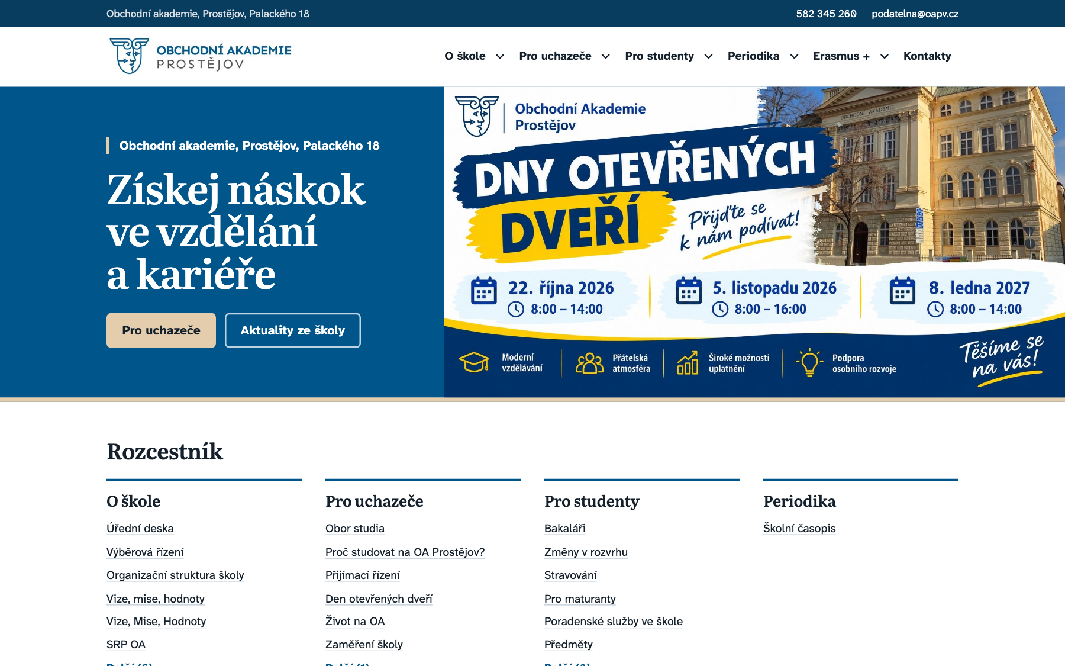Open the Erasmus + navigation item
Image resolution: width=1065 pixels, height=666 pixels.
pos(841,56)
